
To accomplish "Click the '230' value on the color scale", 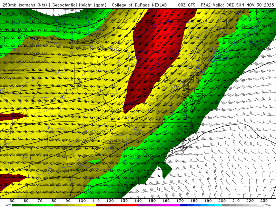I will [264, 201].
